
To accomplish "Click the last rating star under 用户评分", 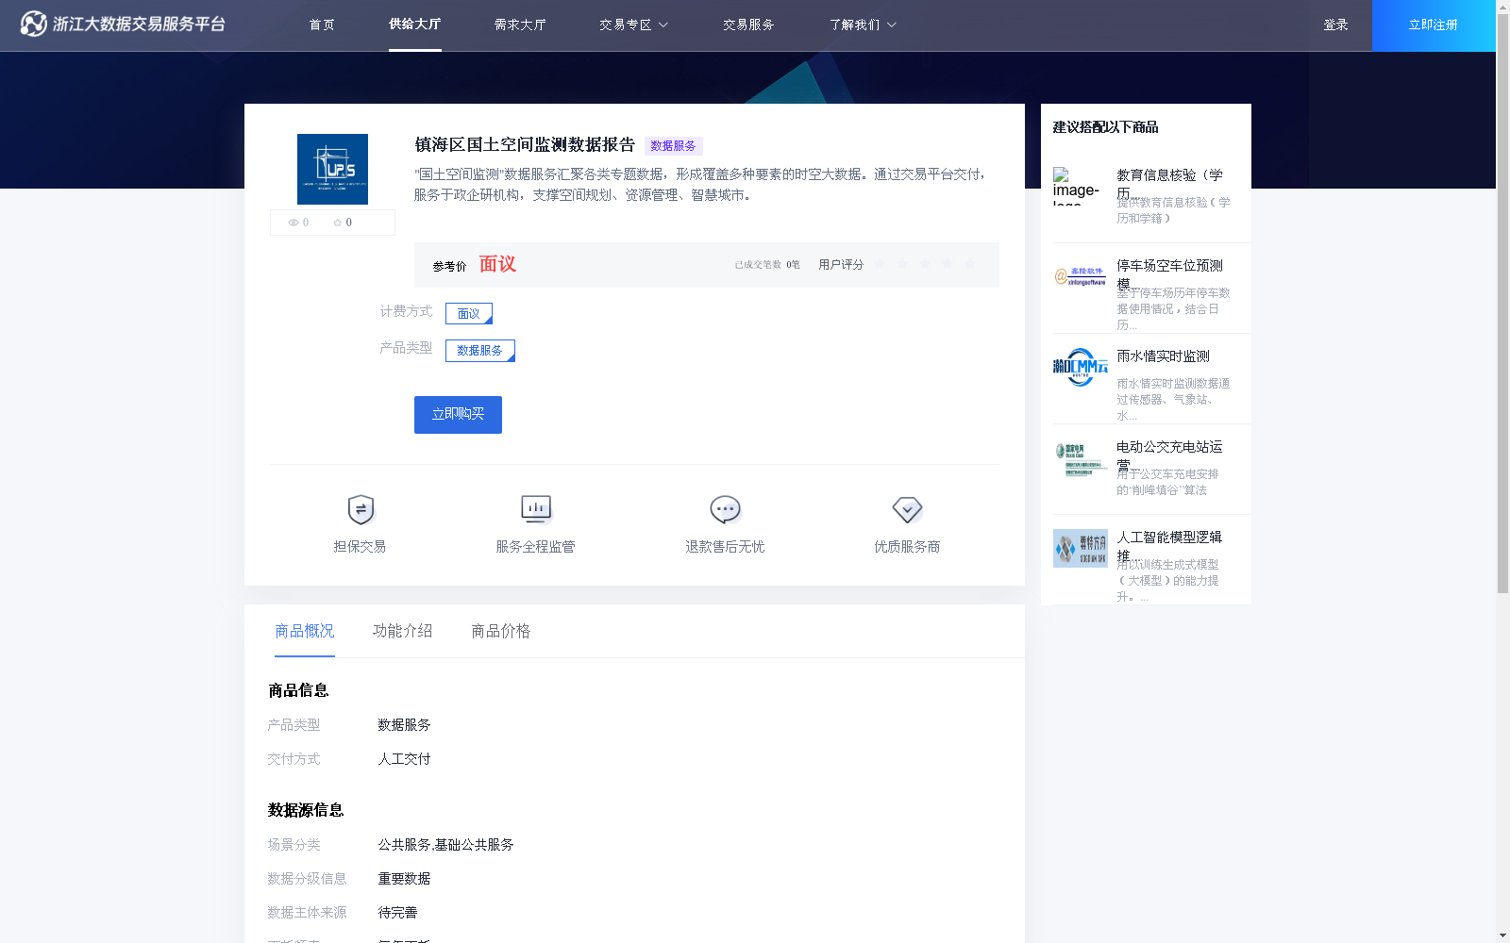I will coord(970,264).
